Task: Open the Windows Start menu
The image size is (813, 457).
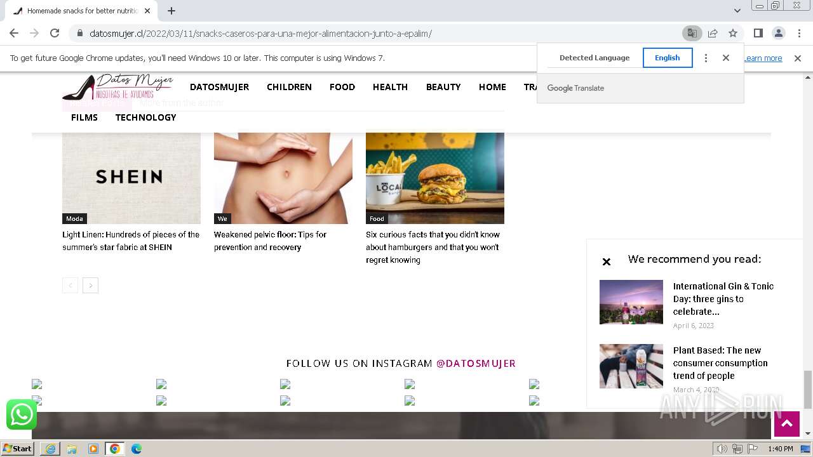Action: [x=18, y=449]
